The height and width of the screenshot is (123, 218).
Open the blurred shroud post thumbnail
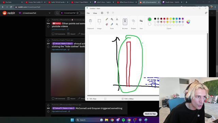coord(68,74)
